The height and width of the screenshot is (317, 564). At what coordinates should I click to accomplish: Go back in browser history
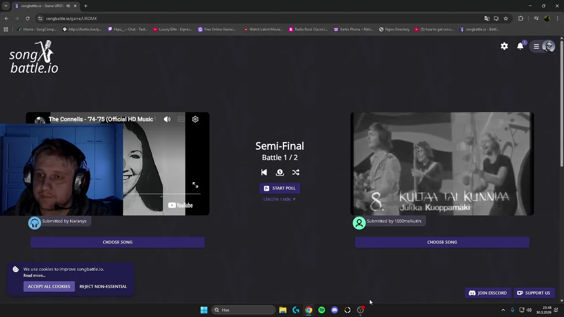(6, 18)
